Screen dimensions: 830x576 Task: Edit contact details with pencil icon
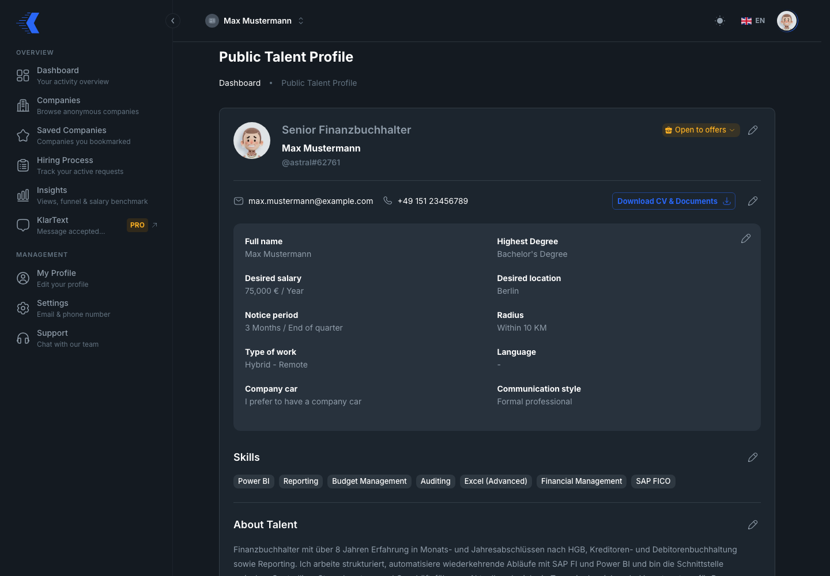(x=753, y=201)
